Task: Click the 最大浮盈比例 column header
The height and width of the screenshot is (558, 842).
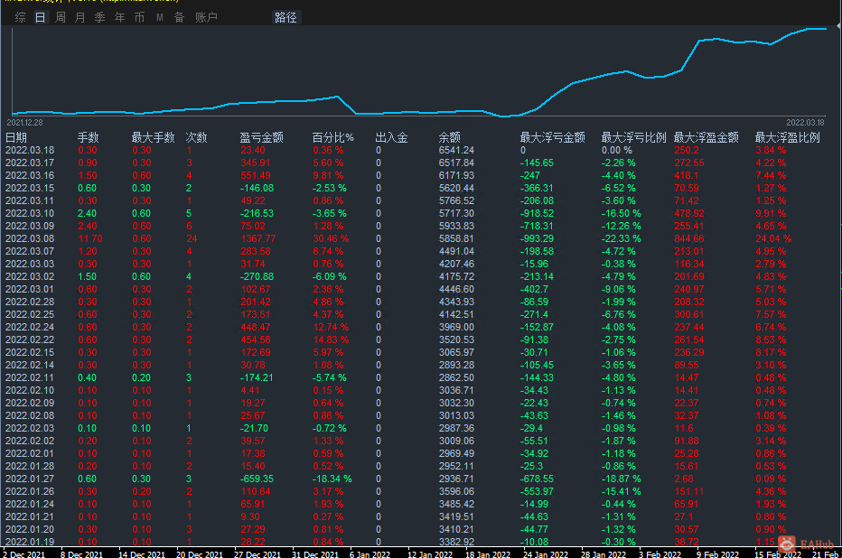Action: coord(787,138)
